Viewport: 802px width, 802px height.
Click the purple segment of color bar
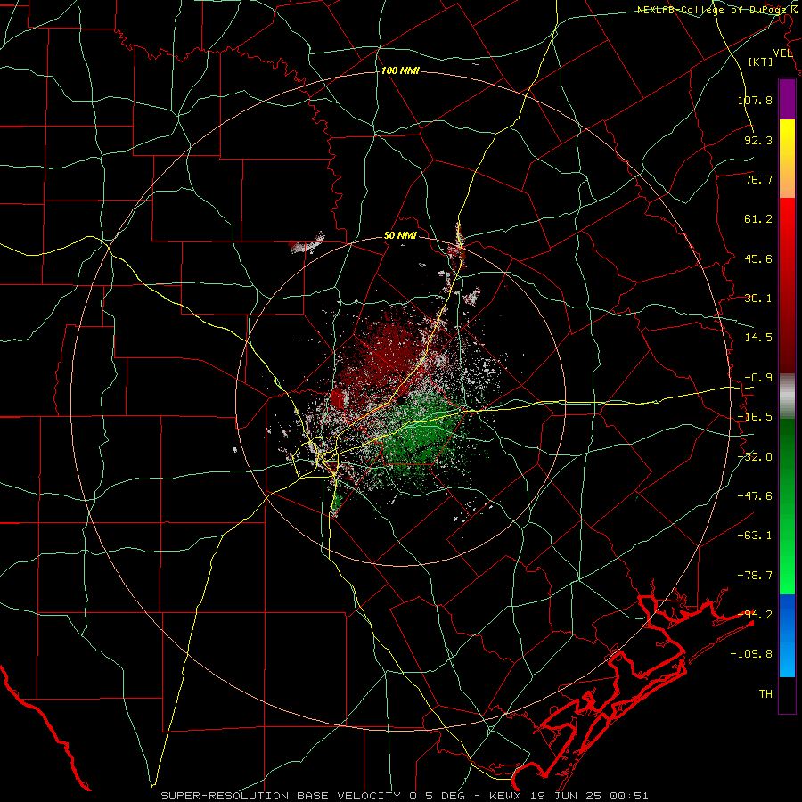[787, 99]
